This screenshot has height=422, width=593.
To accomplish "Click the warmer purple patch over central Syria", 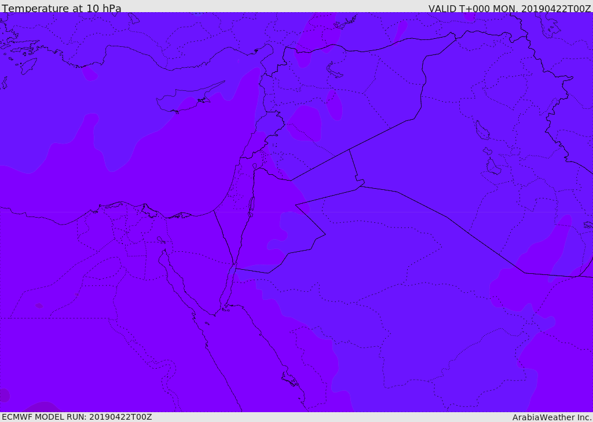I will (305, 123).
